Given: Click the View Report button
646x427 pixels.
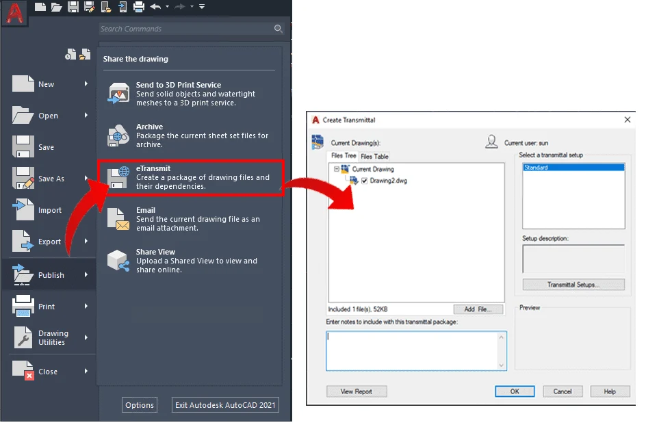Looking at the screenshot, I should pyautogui.click(x=357, y=391).
